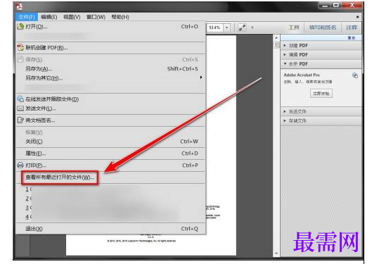Open the 视图(V) menu
The image size is (372, 264).
click(72, 17)
